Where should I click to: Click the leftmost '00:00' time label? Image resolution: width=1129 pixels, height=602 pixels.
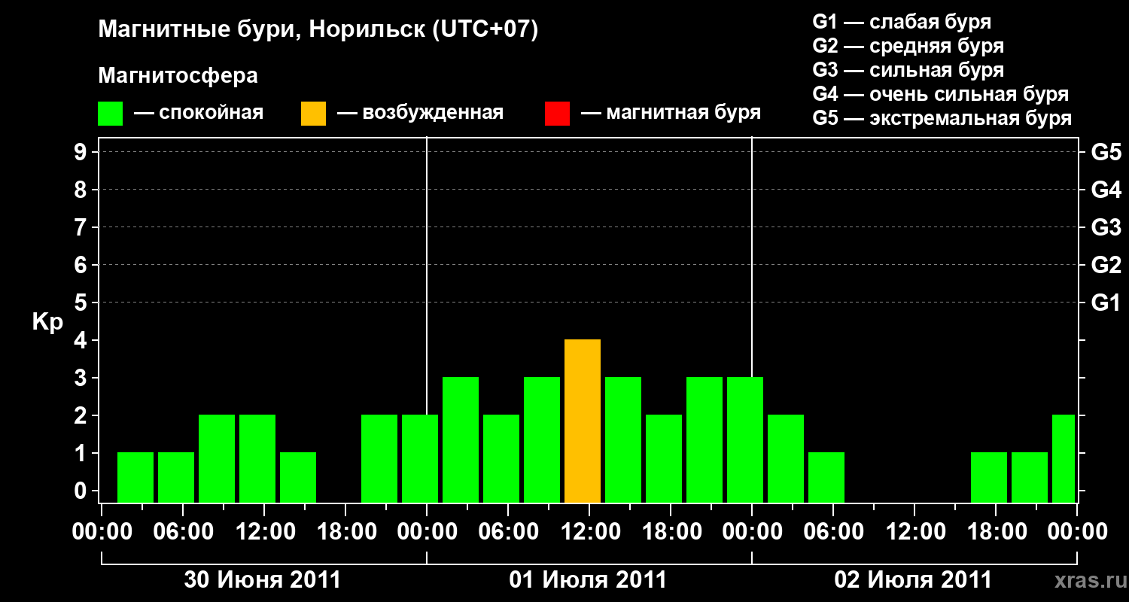102,532
